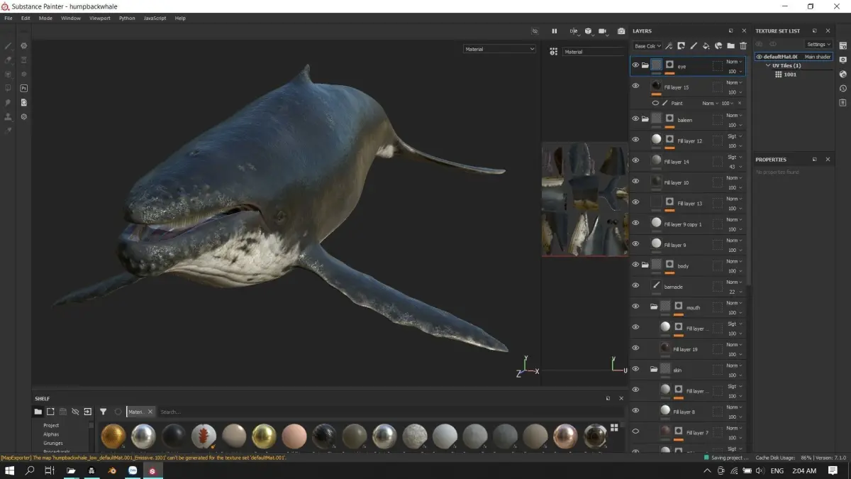Pause rendering with the pause icon

pos(555,31)
